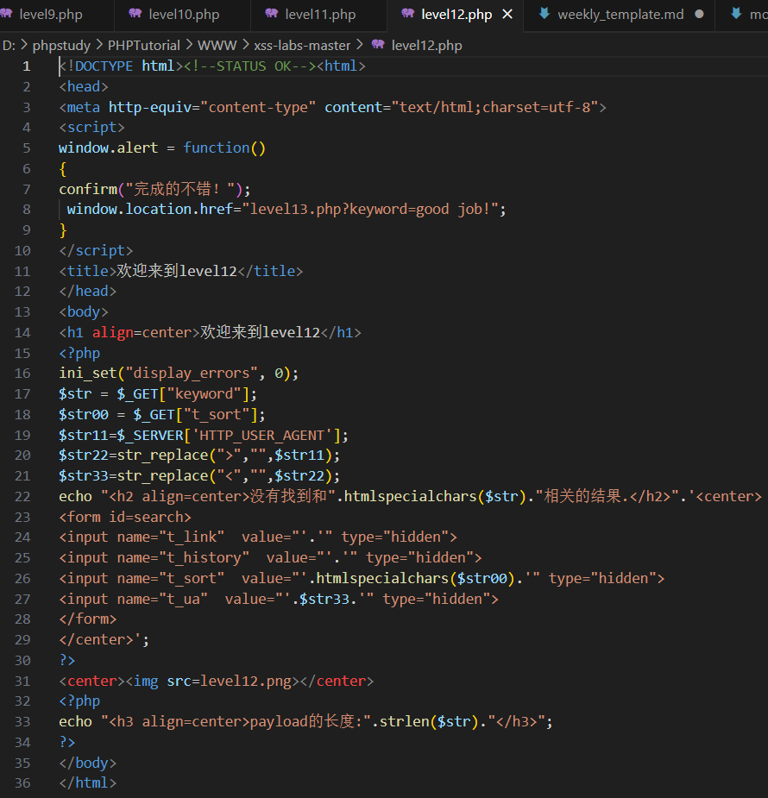Click the 'level13.php?keyword=good job!' string
This screenshot has height=798, width=768.
(370, 209)
